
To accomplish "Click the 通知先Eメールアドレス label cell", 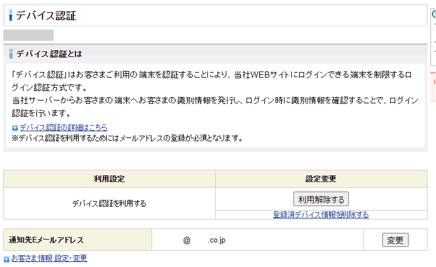I will [x=46, y=240].
